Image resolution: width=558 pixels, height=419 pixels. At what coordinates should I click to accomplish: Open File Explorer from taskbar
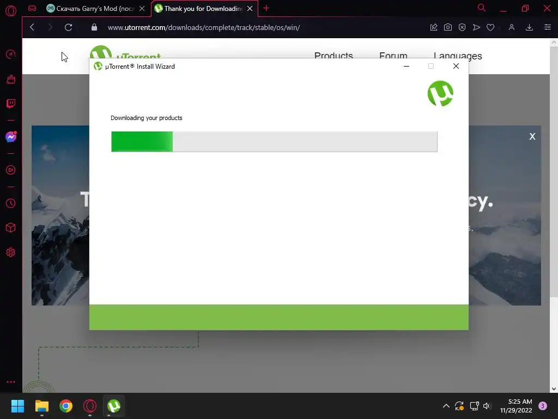41,406
